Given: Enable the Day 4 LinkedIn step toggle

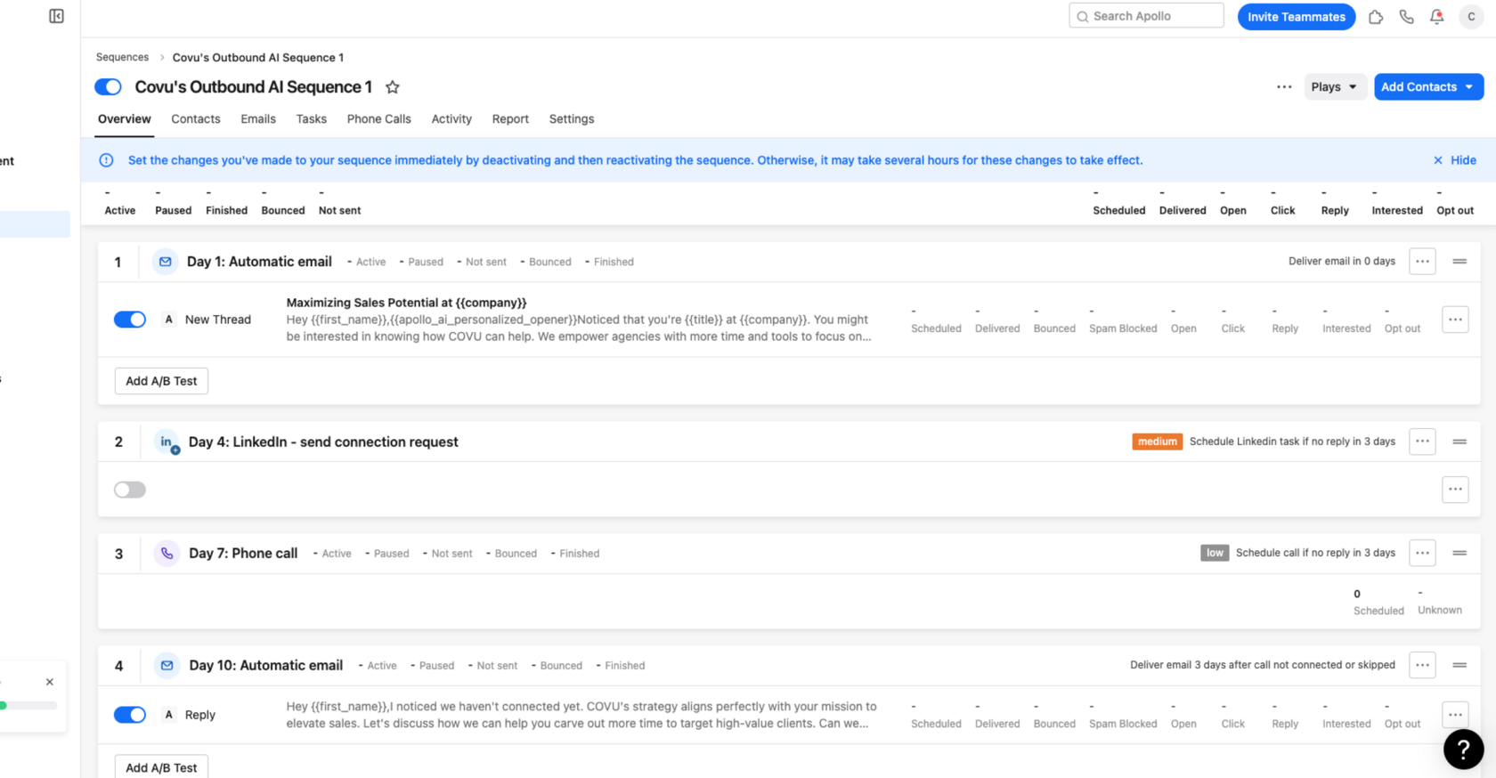Looking at the screenshot, I should coord(130,490).
